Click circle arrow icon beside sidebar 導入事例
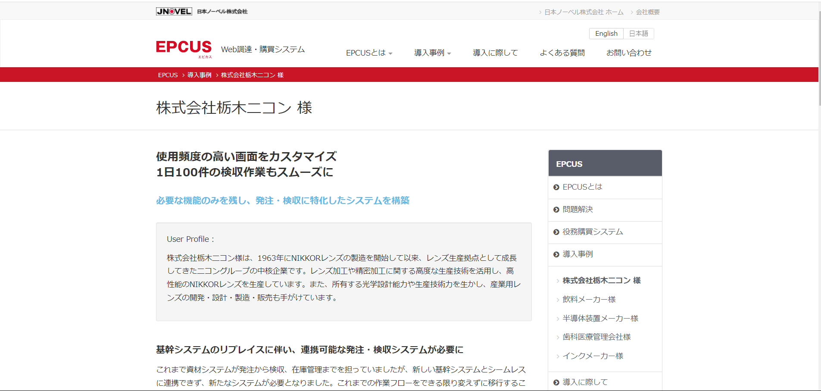The width and height of the screenshot is (821, 391). point(556,254)
